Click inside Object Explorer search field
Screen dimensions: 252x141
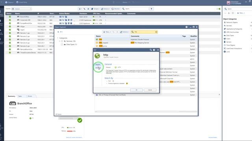coord(144,32)
